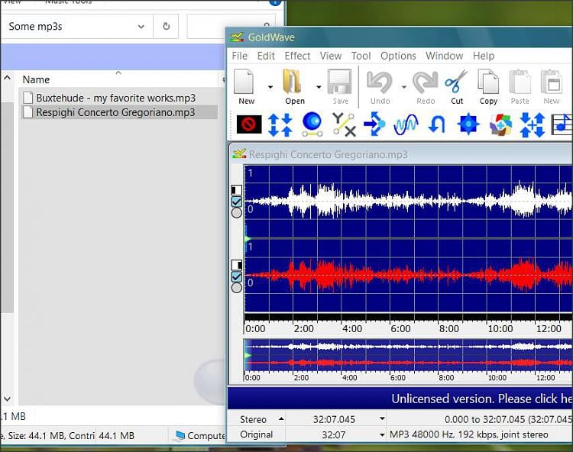Uncheck the white left channel checkbox
Screen dimensions: 573x452
237,202
